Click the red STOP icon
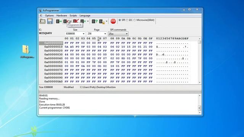The image size is (244, 137). point(113,21)
